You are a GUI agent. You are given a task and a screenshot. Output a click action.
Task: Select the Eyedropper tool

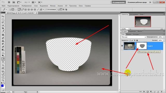(x=3, y=31)
